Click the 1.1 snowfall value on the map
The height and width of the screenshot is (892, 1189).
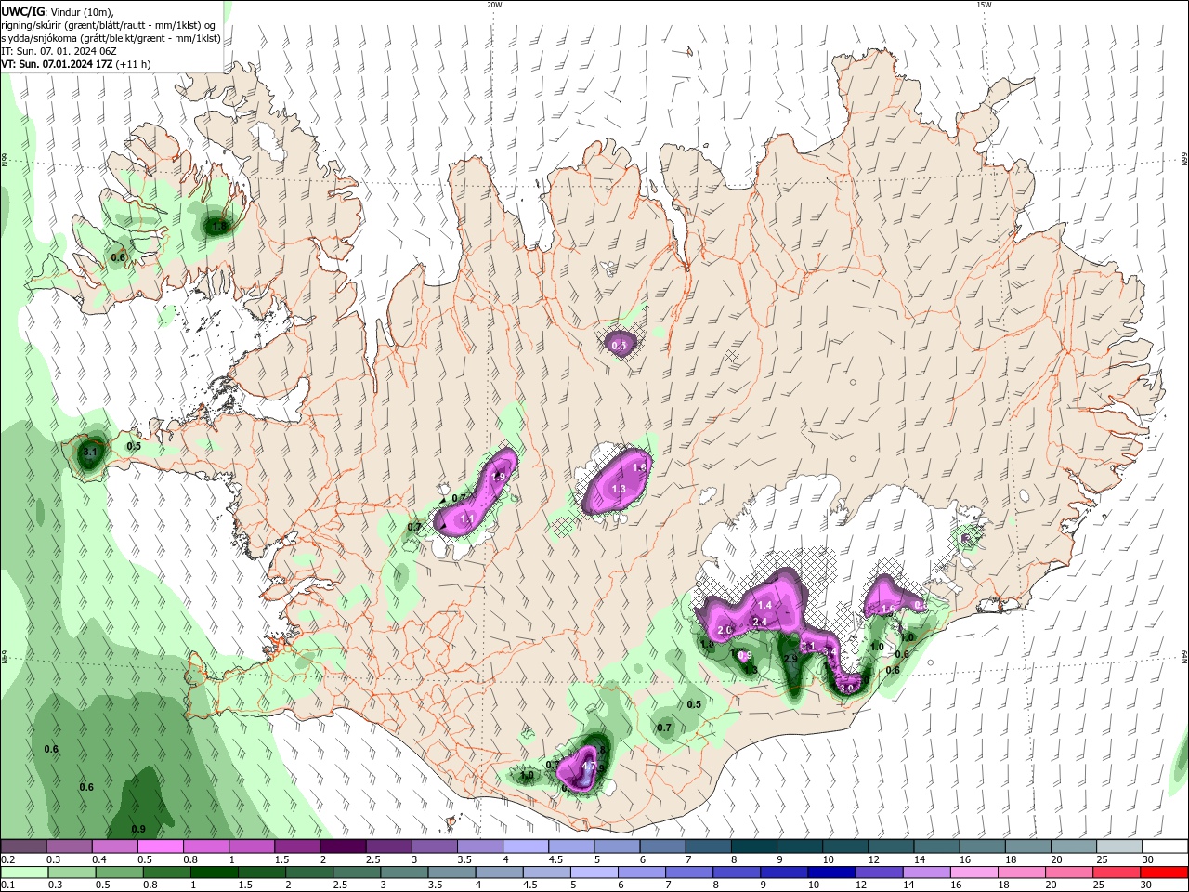467,518
